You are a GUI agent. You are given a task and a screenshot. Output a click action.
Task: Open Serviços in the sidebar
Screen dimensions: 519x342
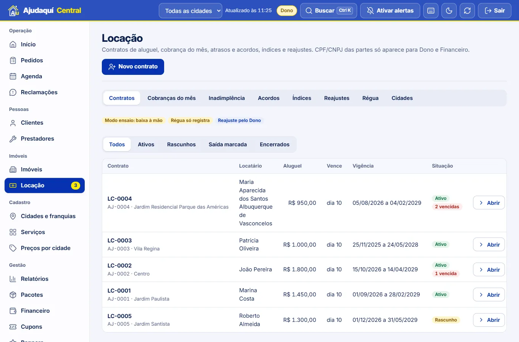(x=45, y=232)
